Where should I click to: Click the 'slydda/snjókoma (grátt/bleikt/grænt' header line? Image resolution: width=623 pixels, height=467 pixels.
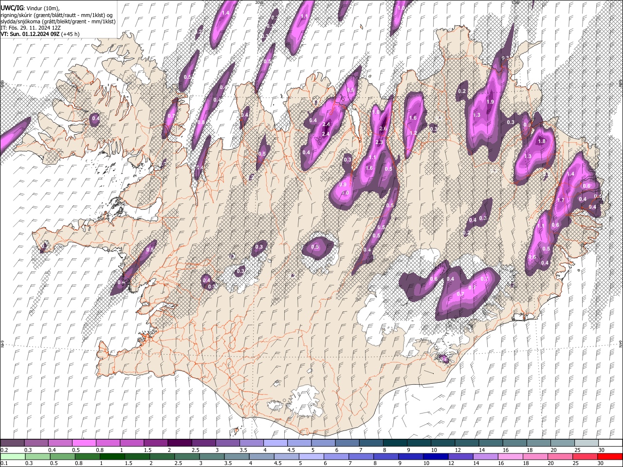[x=58, y=21]
